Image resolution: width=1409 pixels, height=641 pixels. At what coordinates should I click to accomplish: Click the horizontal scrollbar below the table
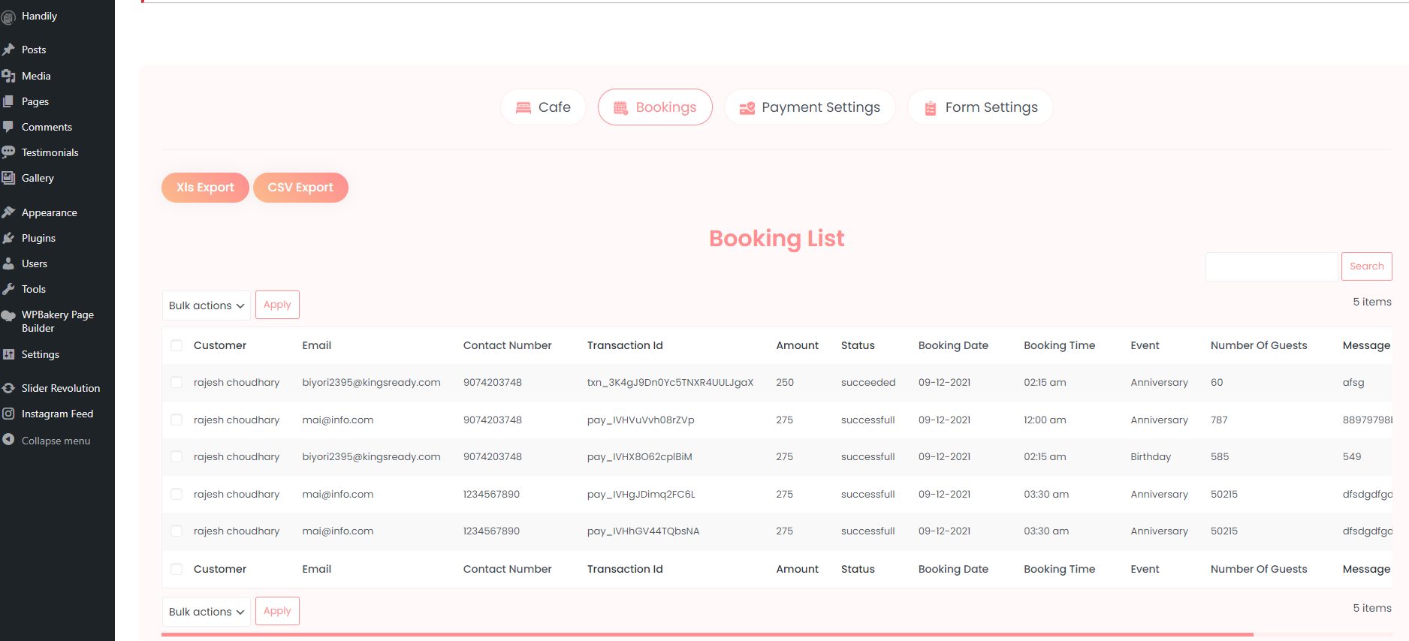coord(706,635)
